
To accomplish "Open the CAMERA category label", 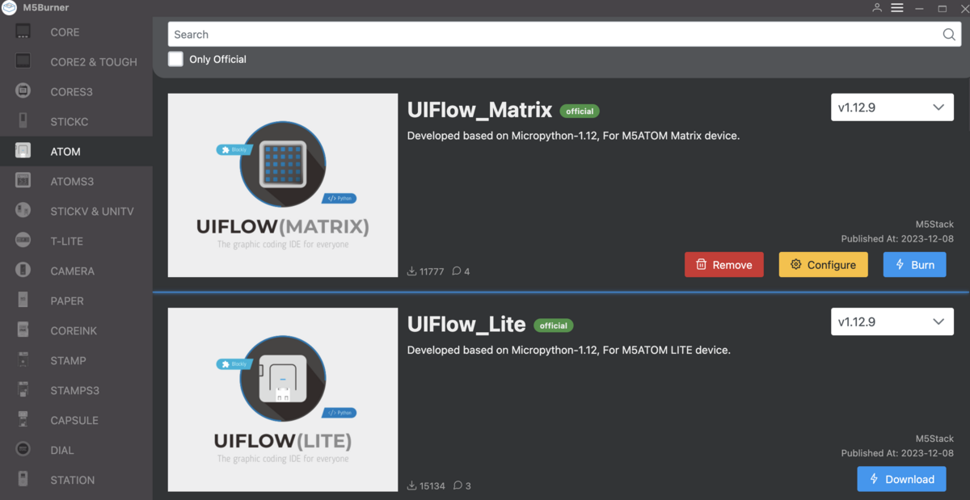I will pyautogui.click(x=72, y=271).
